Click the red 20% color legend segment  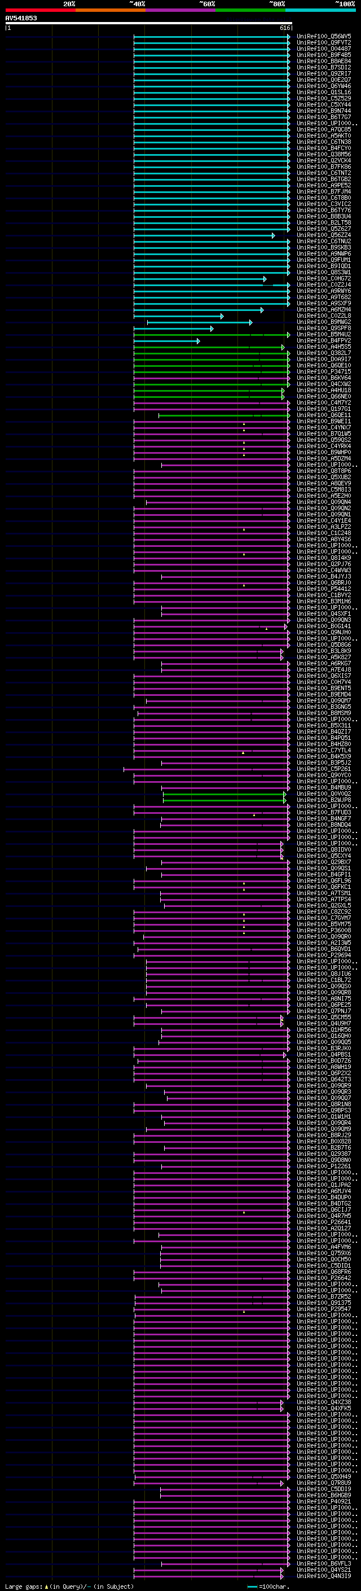[40, 10]
